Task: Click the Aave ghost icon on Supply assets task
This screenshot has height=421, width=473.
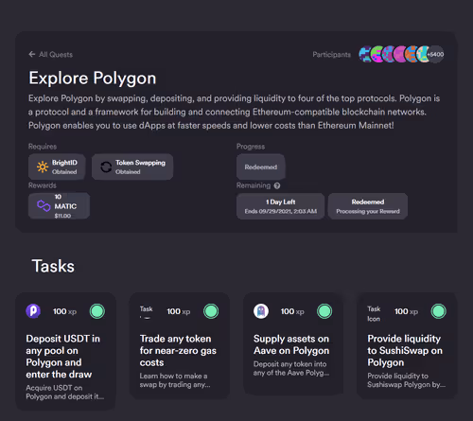Action: coord(261,311)
